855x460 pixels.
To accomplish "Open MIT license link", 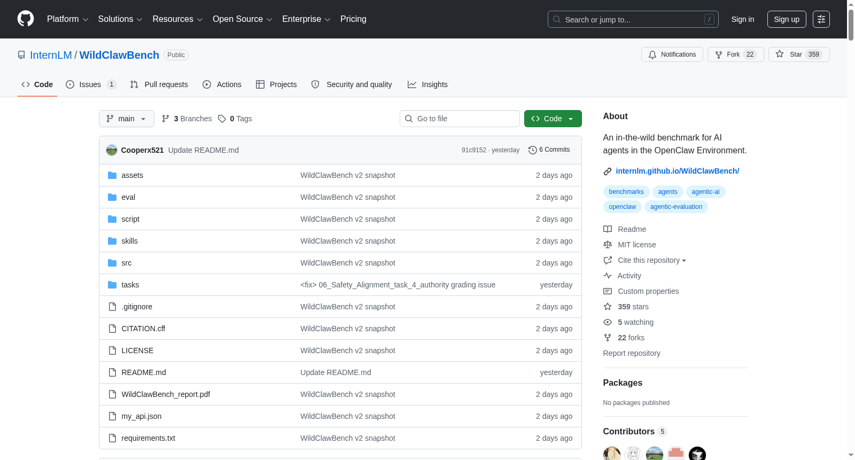I will click(x=629, y=245).
